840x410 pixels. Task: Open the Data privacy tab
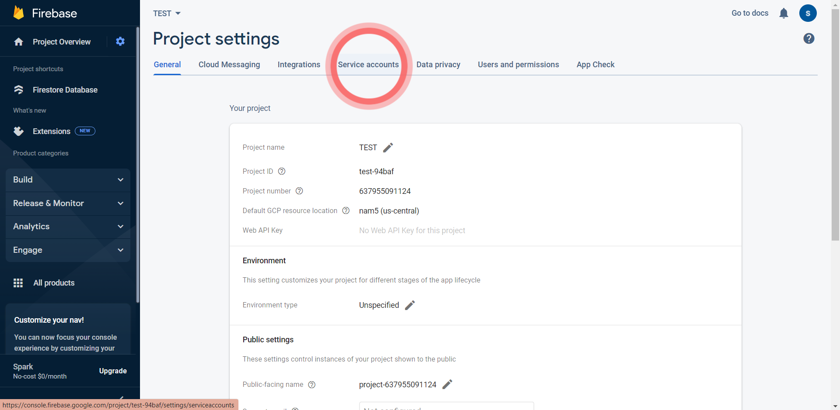[438, 65]
